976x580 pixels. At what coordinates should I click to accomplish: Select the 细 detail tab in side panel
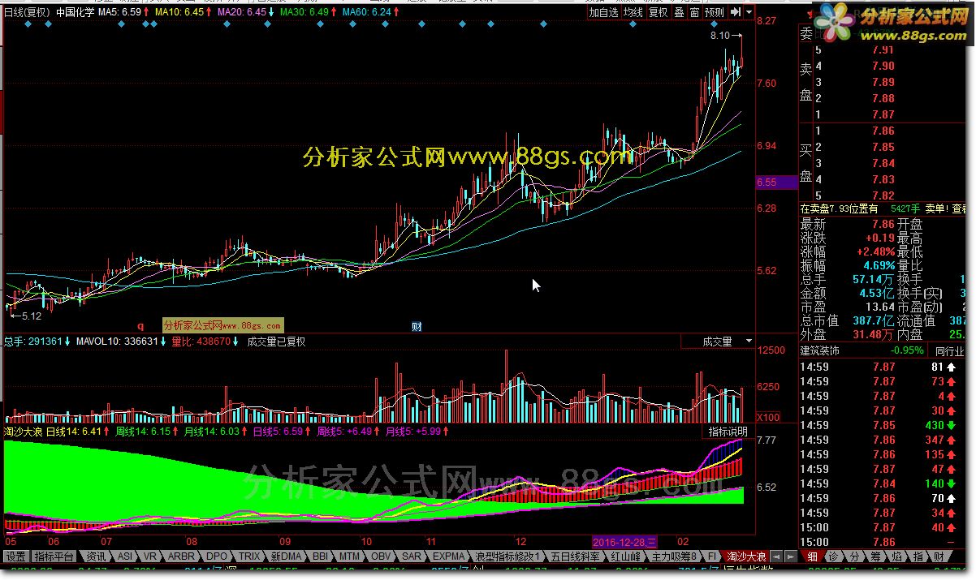point(812,556)
